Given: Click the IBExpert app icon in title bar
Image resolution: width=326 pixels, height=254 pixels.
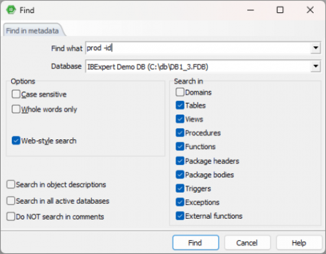Looking at the screenshot, I should (11, 10).
